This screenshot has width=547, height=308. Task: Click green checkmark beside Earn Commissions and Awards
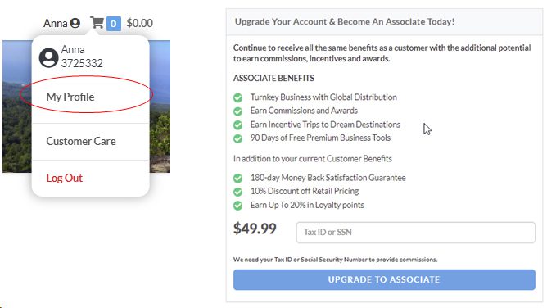[238, 111]
